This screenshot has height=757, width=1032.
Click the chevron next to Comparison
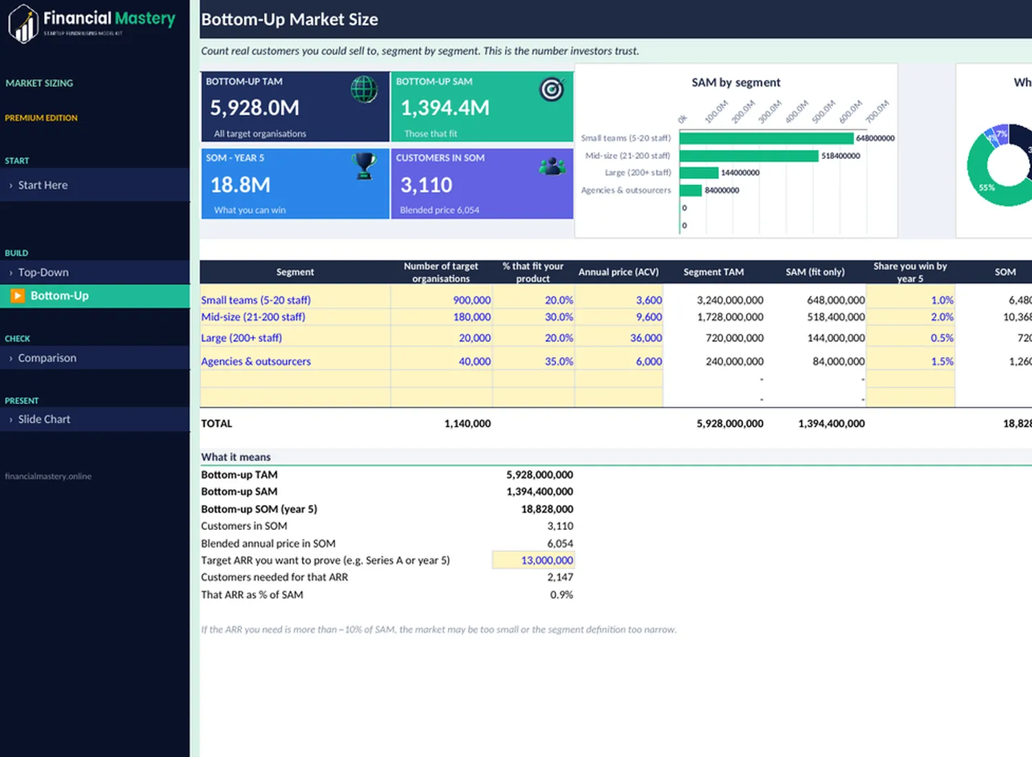(11, 359)
